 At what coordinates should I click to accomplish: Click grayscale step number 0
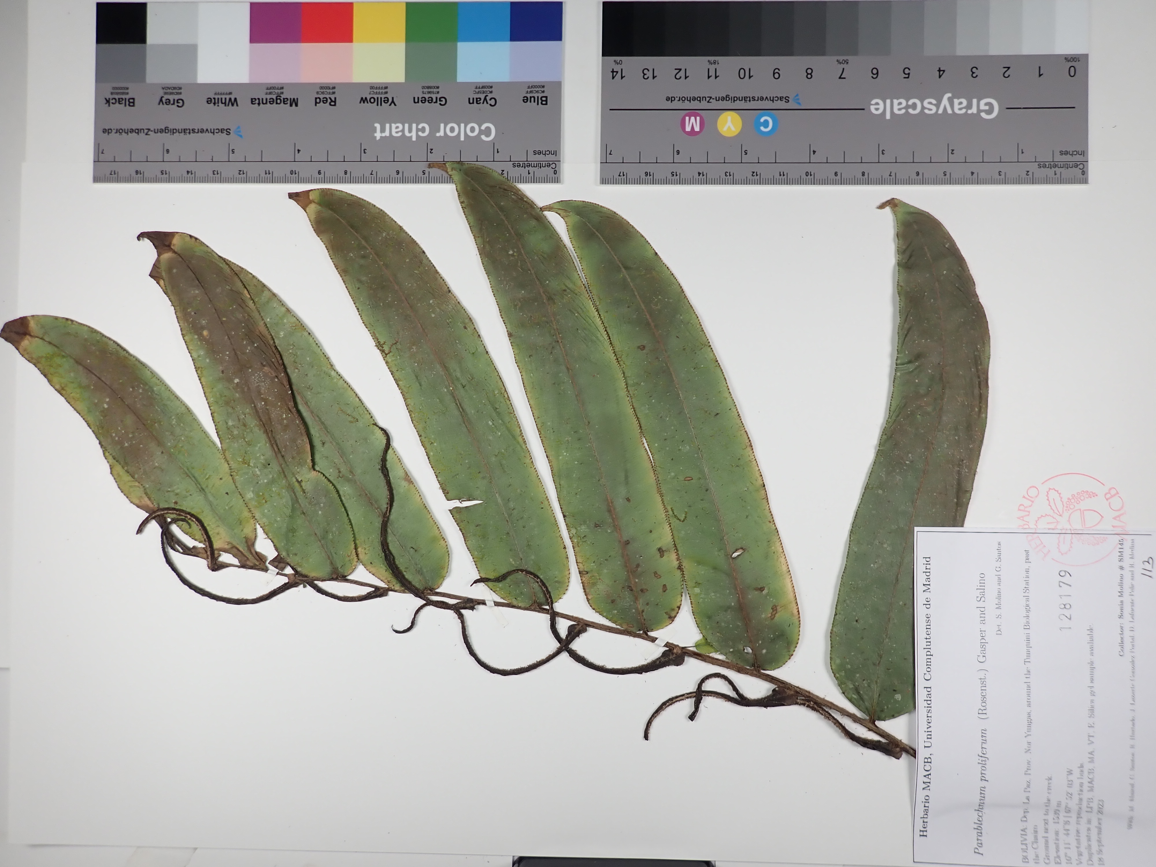1072,72
